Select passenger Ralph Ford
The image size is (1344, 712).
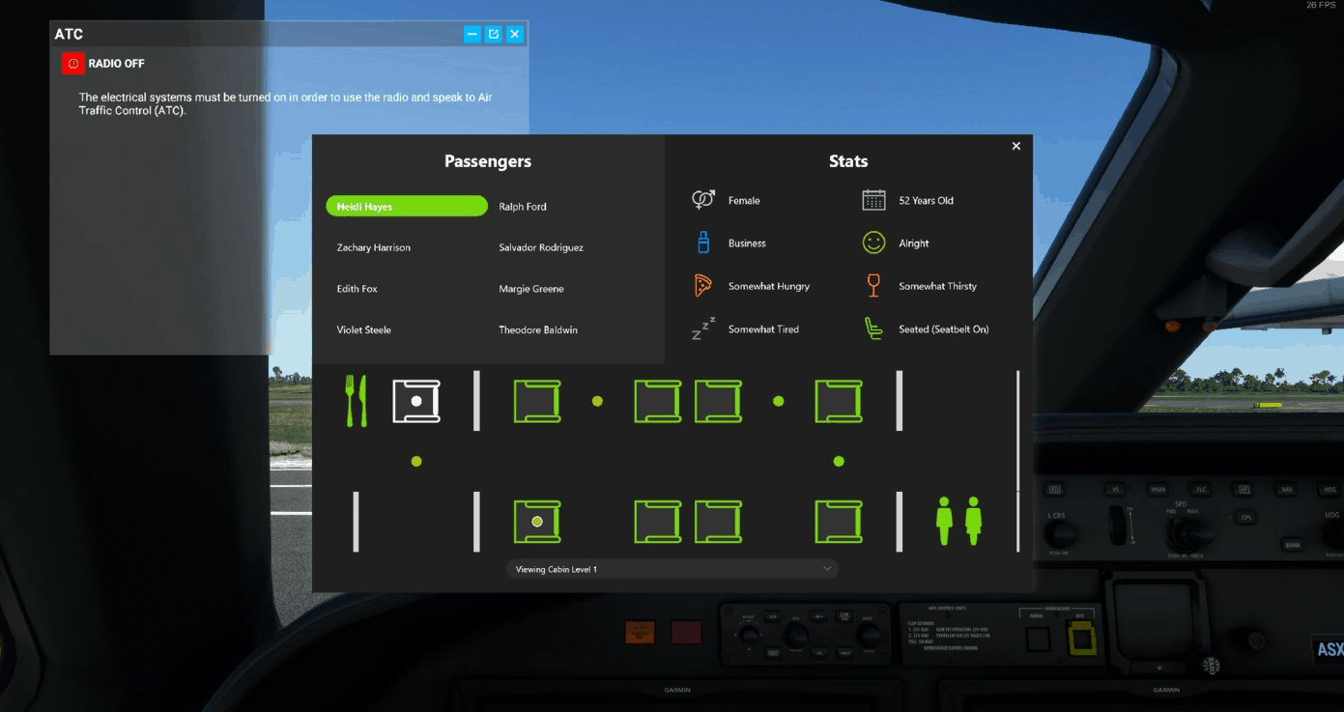coord(523,207)
